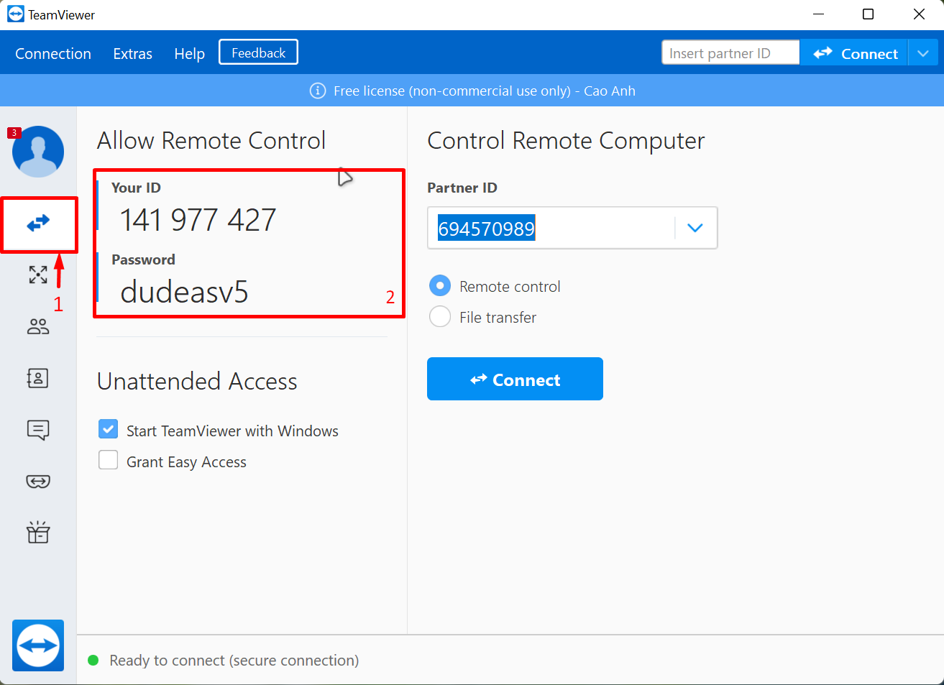Screen dimensions: 944x685
Task: Select the Remote Control sidebar icon
Action: point(38,224)
